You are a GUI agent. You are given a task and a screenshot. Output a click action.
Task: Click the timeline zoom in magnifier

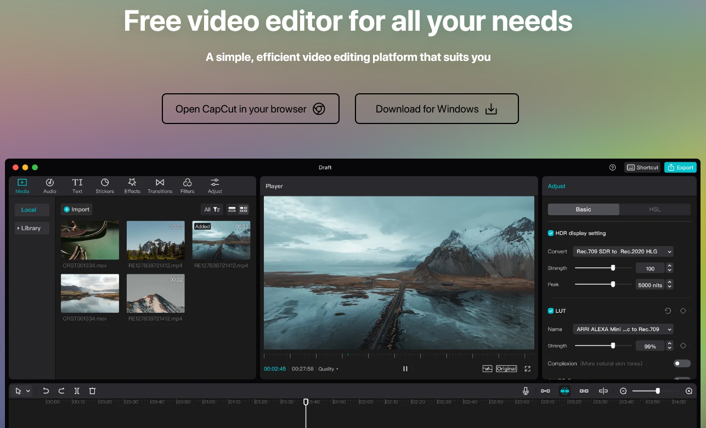[x=689, y=391]
